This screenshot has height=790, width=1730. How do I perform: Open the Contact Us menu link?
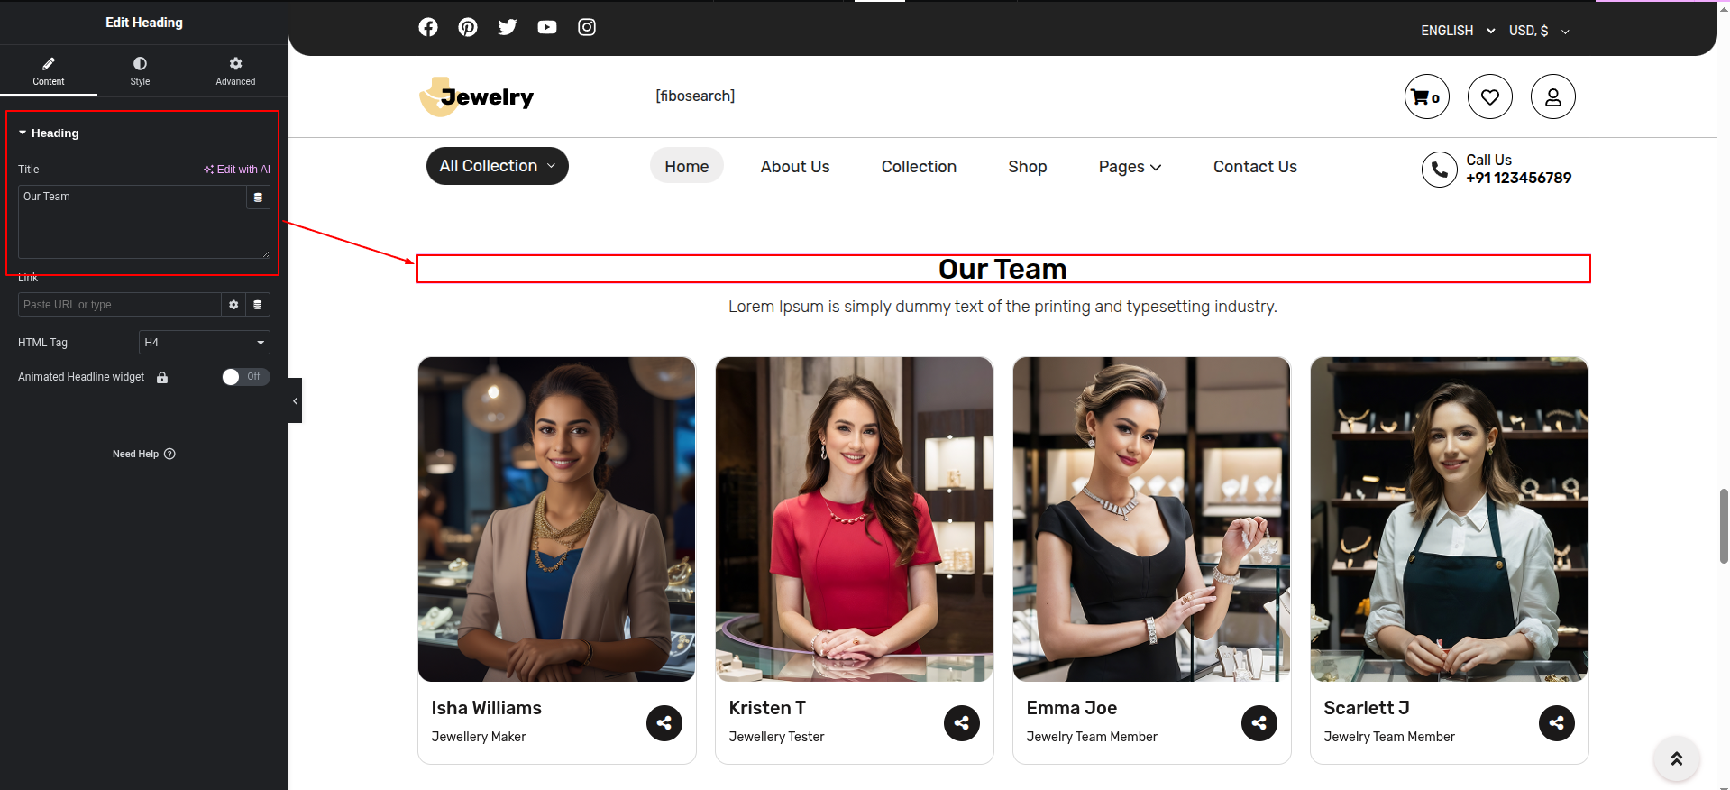(x=1254, y=167)
